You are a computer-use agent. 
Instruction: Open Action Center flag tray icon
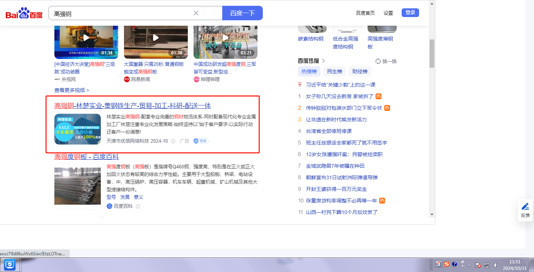(478, 265)
